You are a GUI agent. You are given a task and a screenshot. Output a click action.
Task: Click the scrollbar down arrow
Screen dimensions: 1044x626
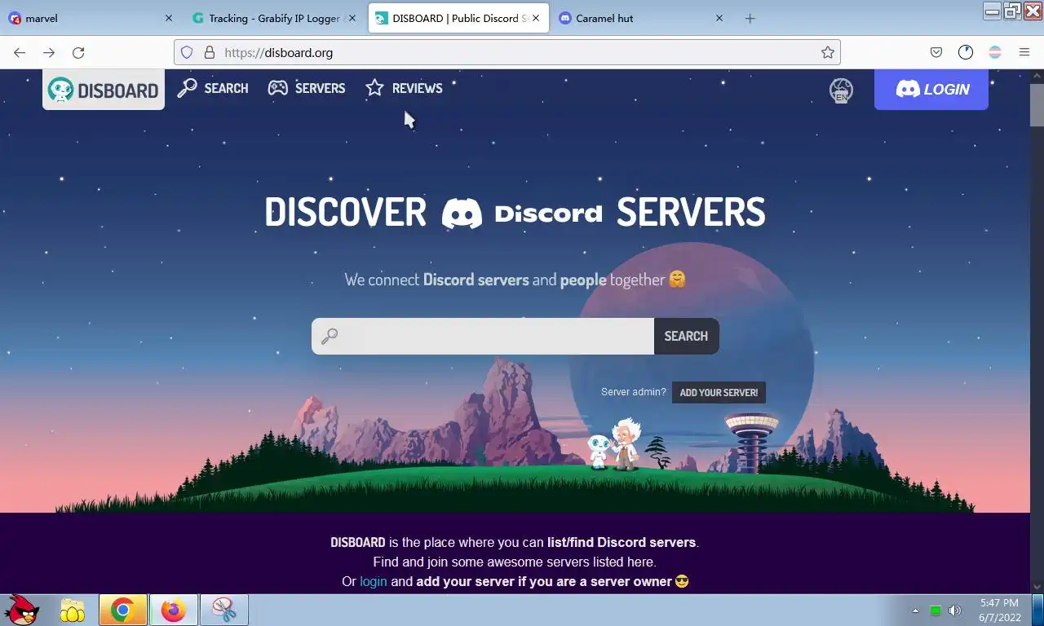pos(1037,586)
